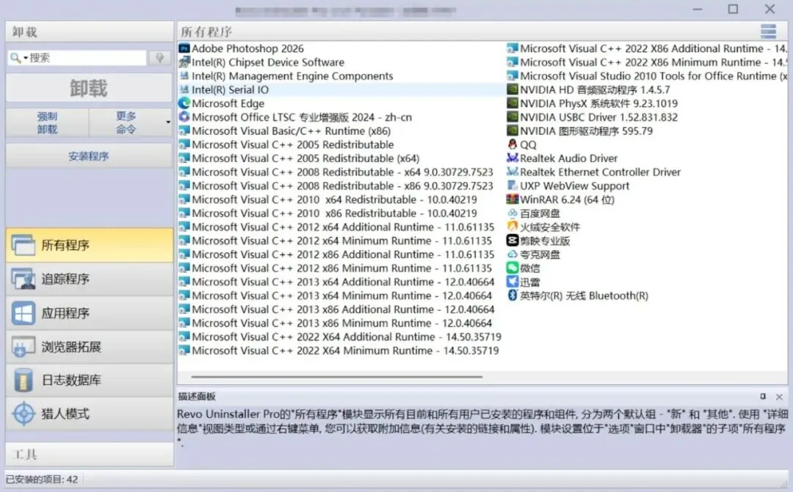Click the Realtek Audio Driver icon
Viewport: 793px width, 492px height.
coord(513,158)
